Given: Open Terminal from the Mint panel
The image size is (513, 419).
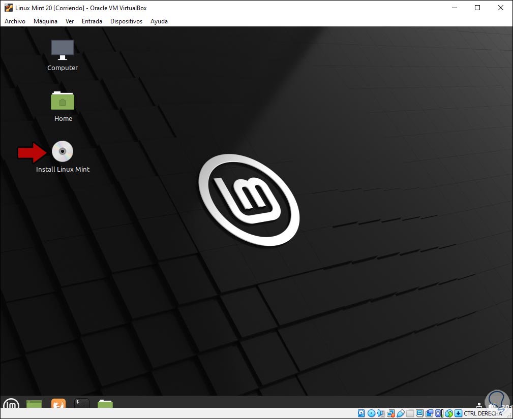Looking at the screenshot, I should (81, 403).
